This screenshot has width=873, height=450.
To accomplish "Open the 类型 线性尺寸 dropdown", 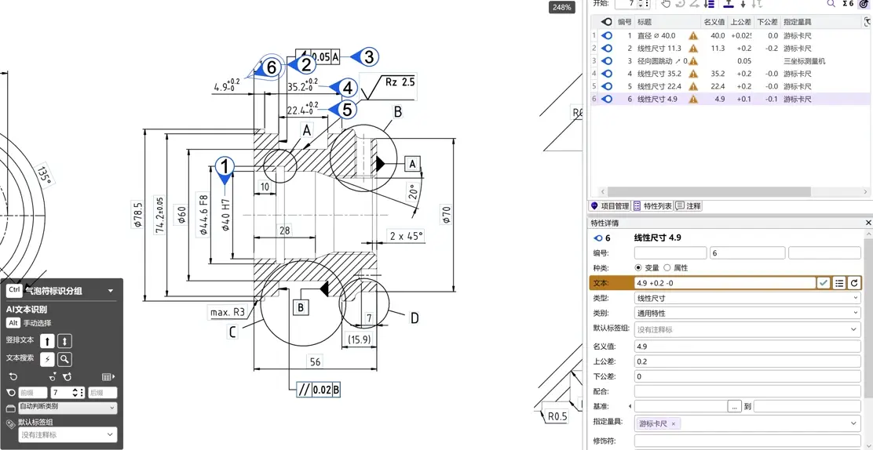I will (x=747, y=298).
